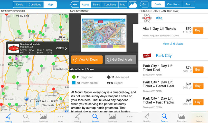Go back from Utah results screen
Viewport: 208px width, 123px height.
coord(144,4)
